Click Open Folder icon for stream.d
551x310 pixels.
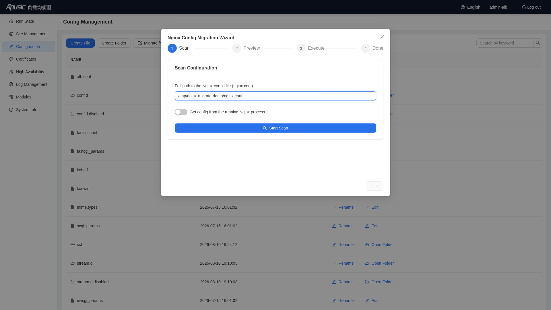[367, 263]
